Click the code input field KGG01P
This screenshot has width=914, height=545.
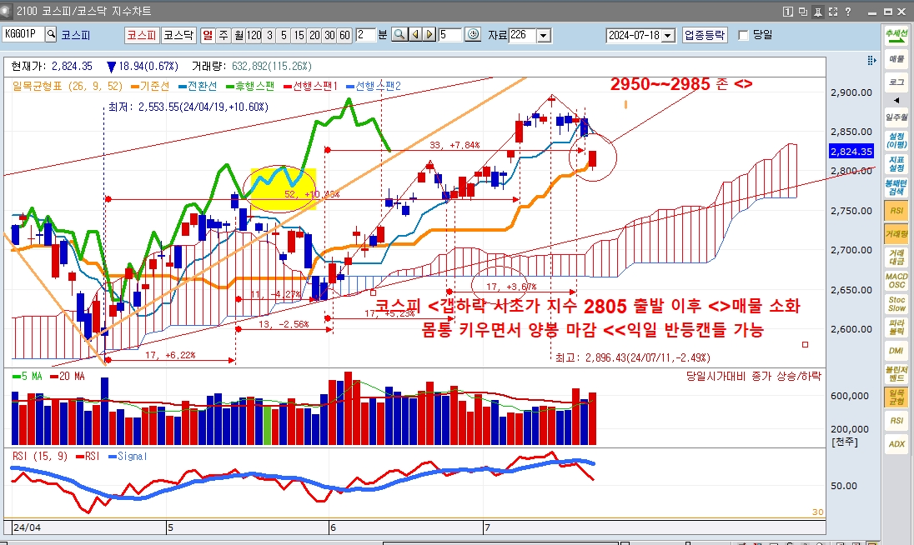coord(23,34)
